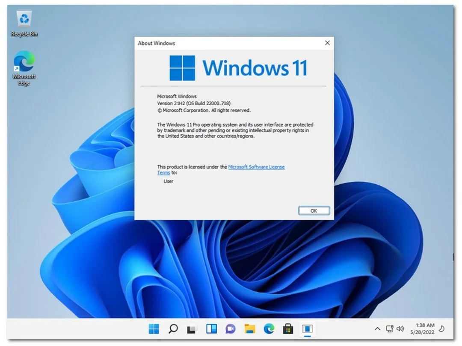462x346 pixels.
Task: Click the 'Windows 11 Pro operating system' paragraph
Action: pos(235,130)
